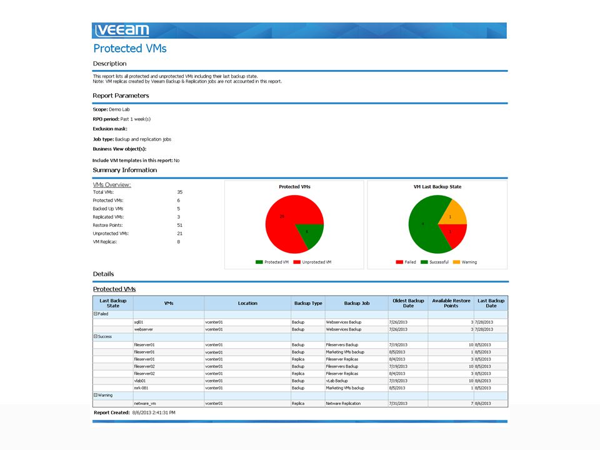600x450 pixels.
Task: Click the orange Warning legend swatch
Action: (456, 262)
